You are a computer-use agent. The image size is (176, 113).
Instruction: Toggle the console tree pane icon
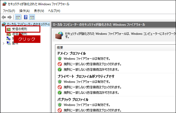coord(18,17)
